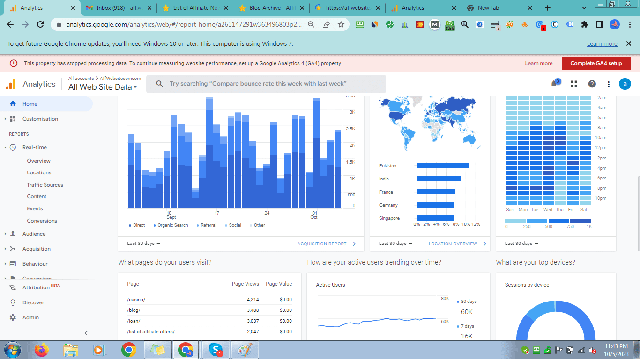640x359 pixels.
Task: Expand the Customisation section in sidebar
Action: [6, 119]
